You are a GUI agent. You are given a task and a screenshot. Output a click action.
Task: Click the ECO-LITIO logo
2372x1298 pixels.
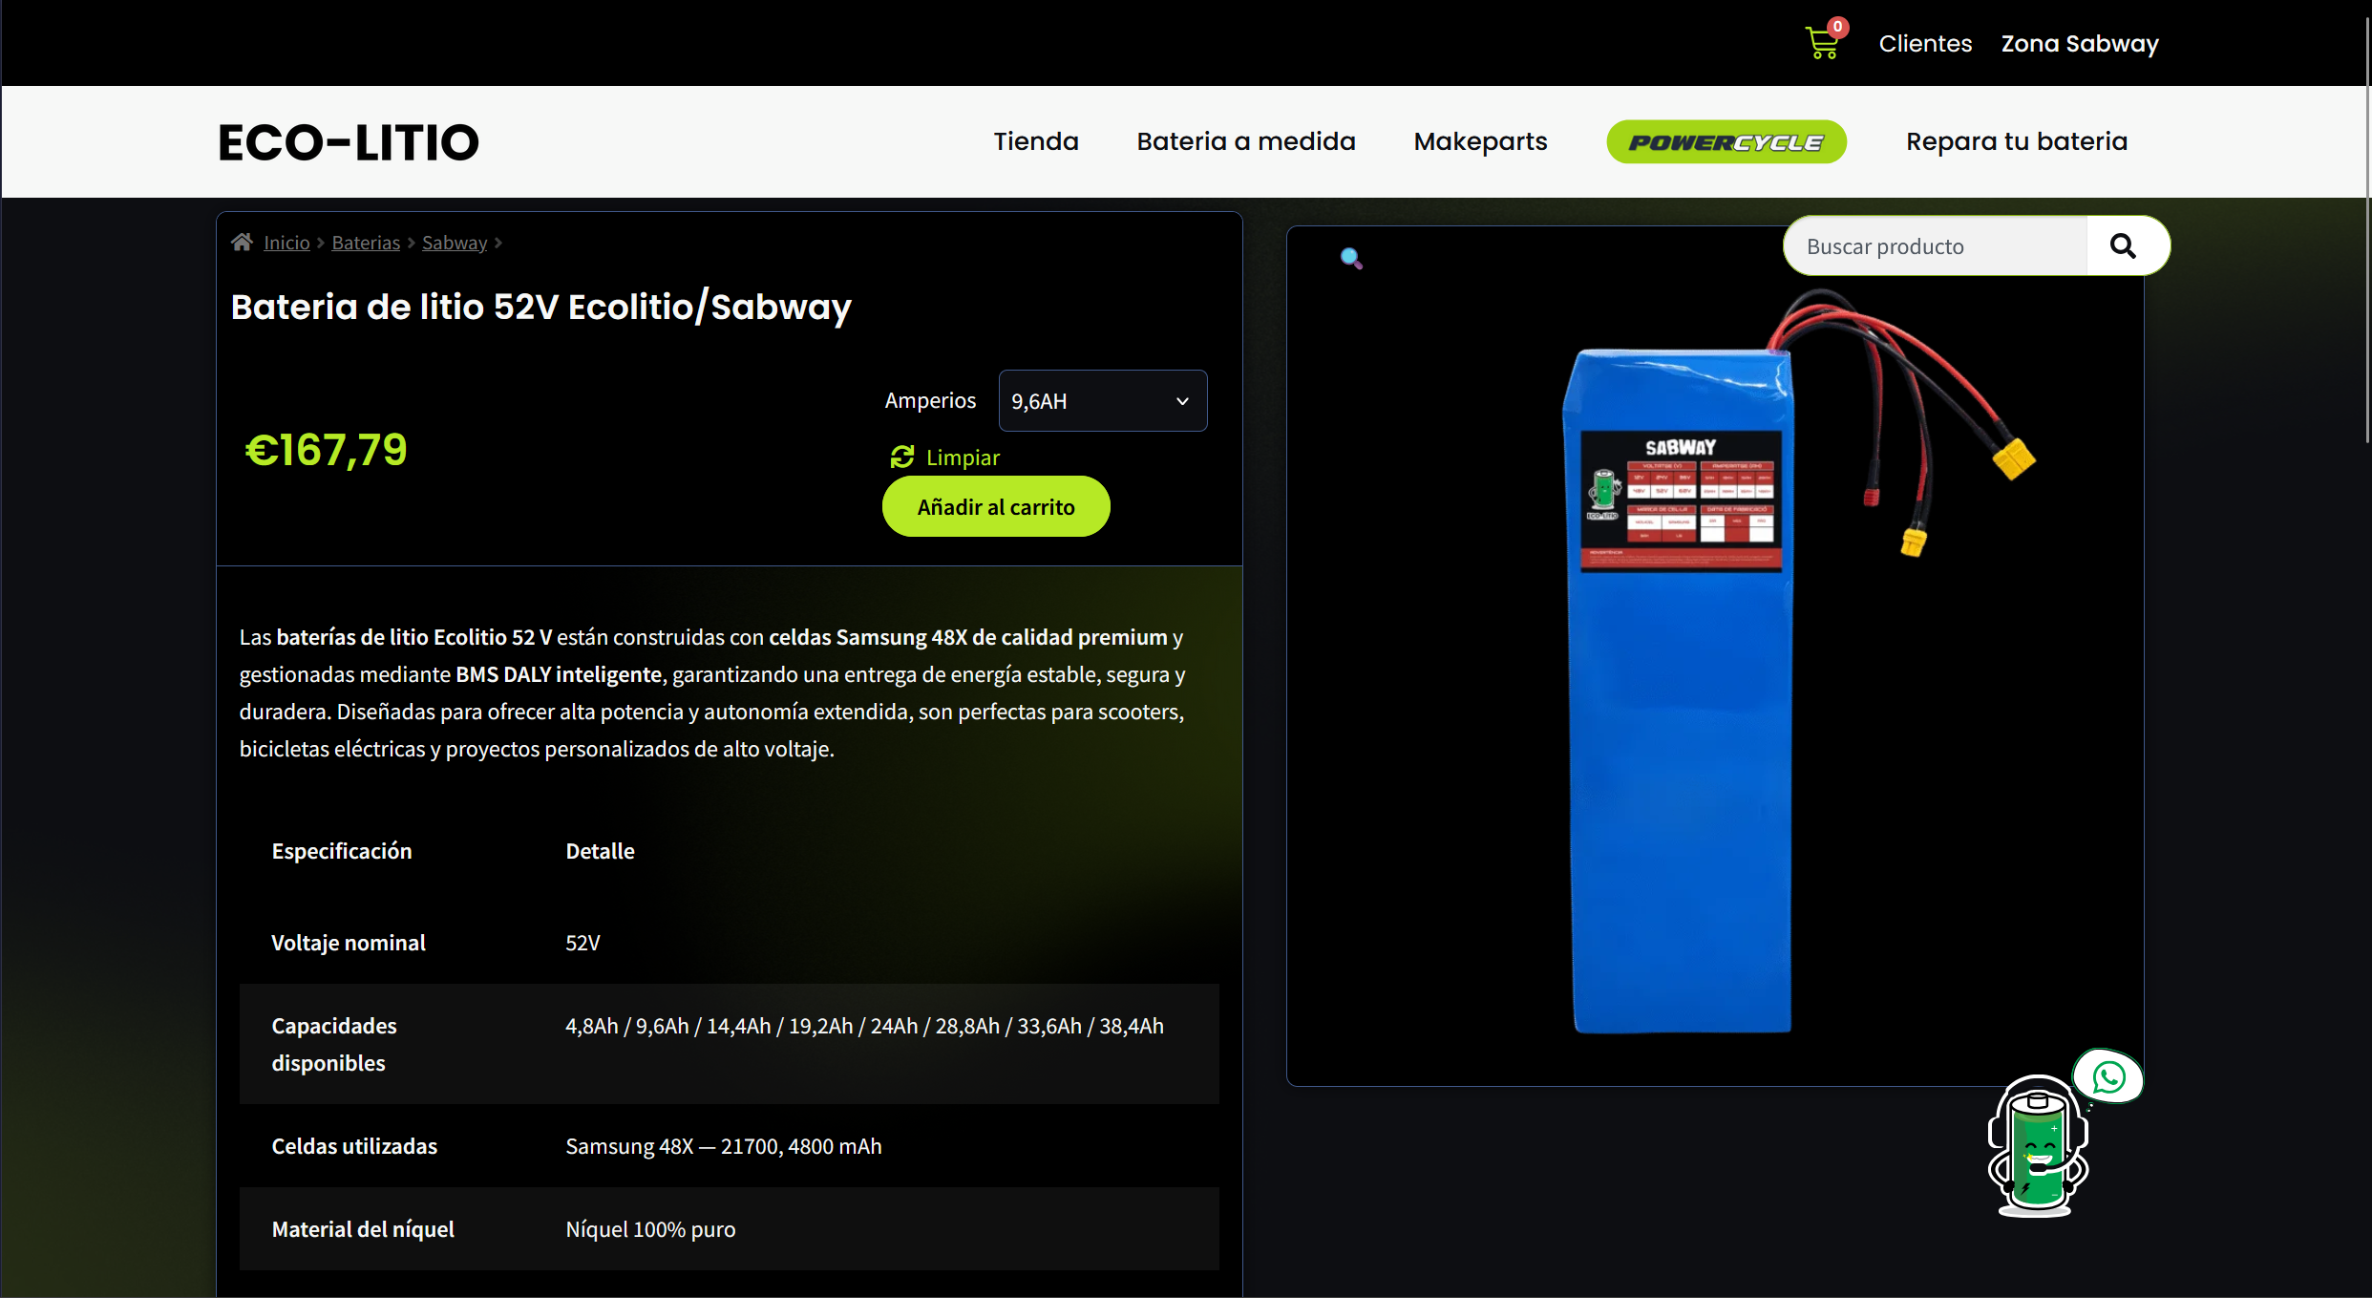pyautogui.click(x=349, y=142)
